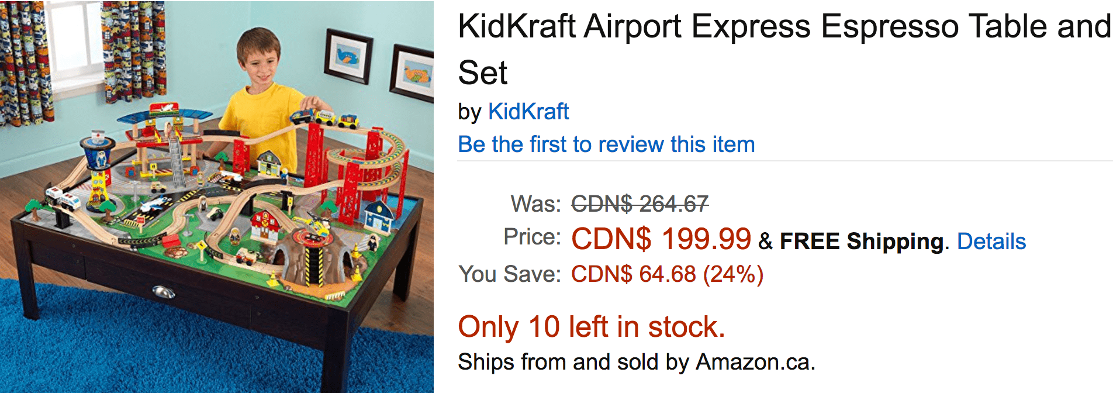Click the 'FREE Shipping' text
Image resolution: width=1113 pixels, height=393 pixels.
click(862, 241)
